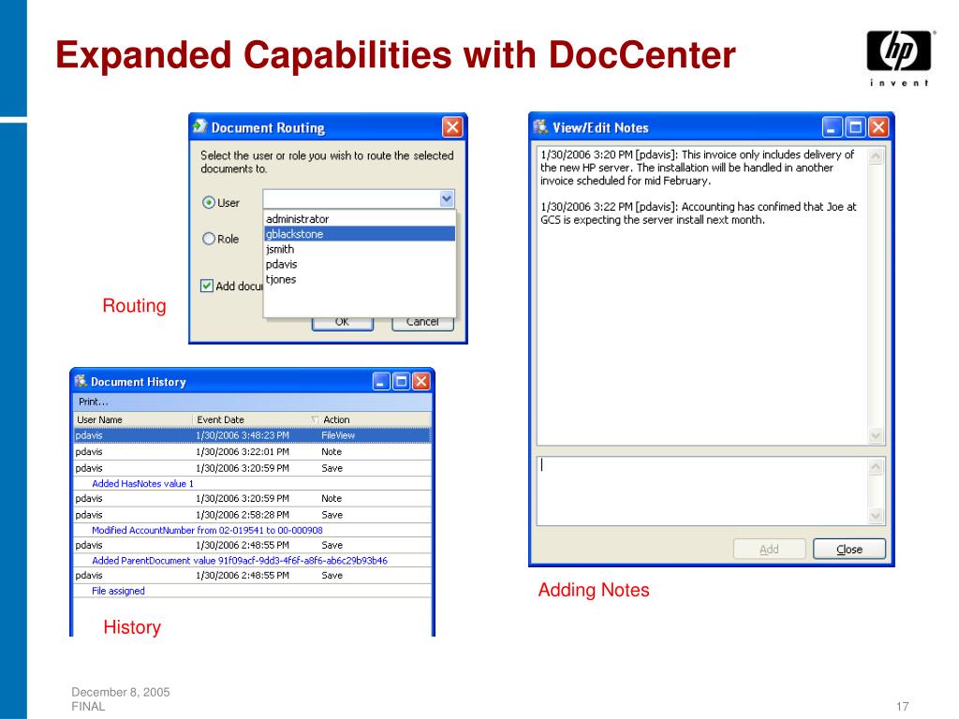Maximize the View/Edit Notes window

point(855,127)
